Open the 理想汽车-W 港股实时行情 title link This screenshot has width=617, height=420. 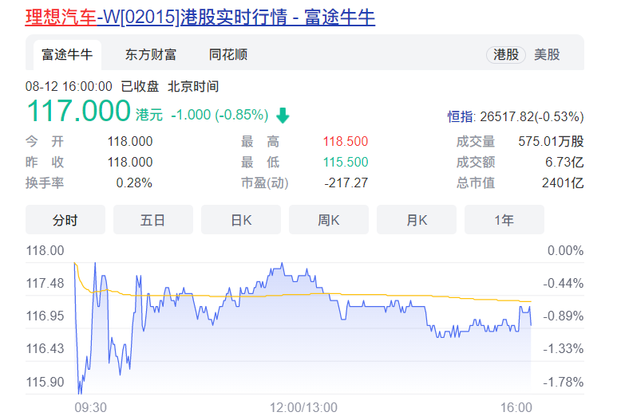click(200, 16)
